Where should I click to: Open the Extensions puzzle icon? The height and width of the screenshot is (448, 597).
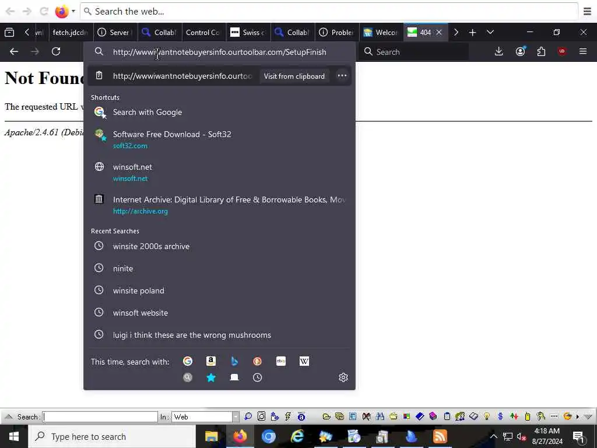click(541, 51)
